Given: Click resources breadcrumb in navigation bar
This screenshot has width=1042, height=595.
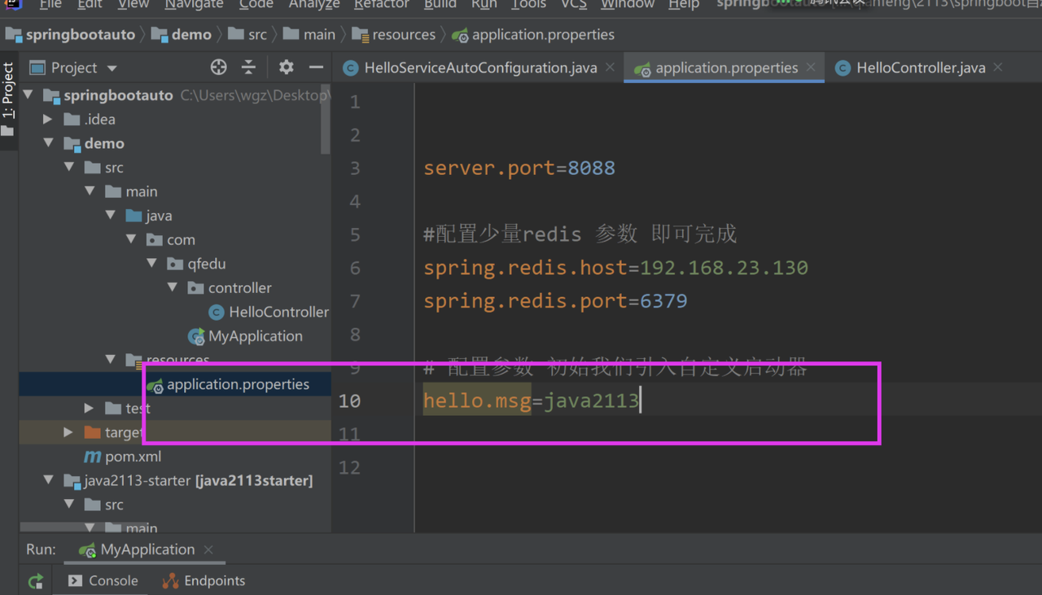Looking at the screenshot, I should click(393, 35).
